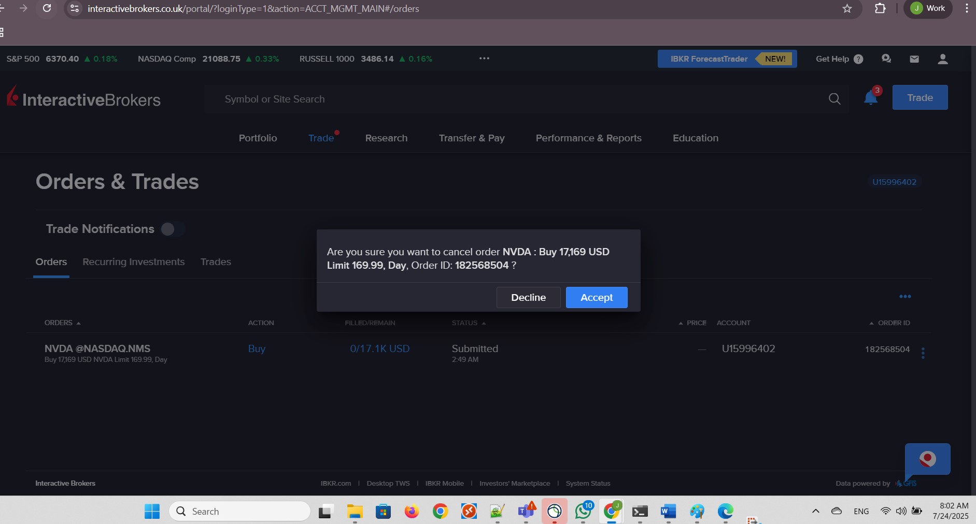Open Transfer & Pay menu
This screenshot has width=976, height=524.
point(472,138)
